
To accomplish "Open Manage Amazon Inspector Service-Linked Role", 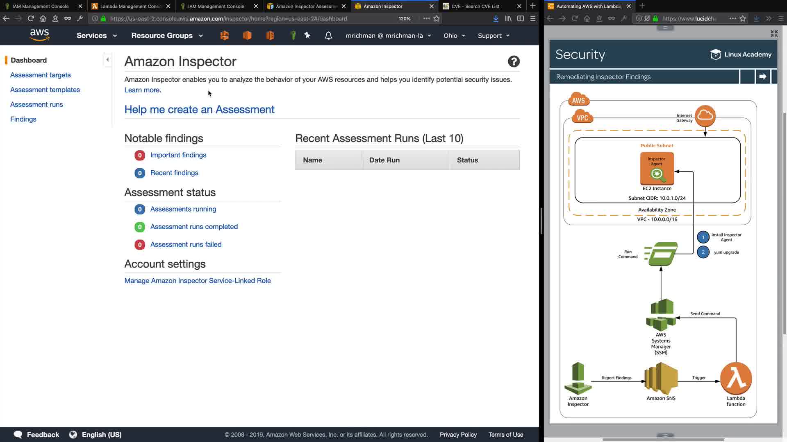I will 198,281.
